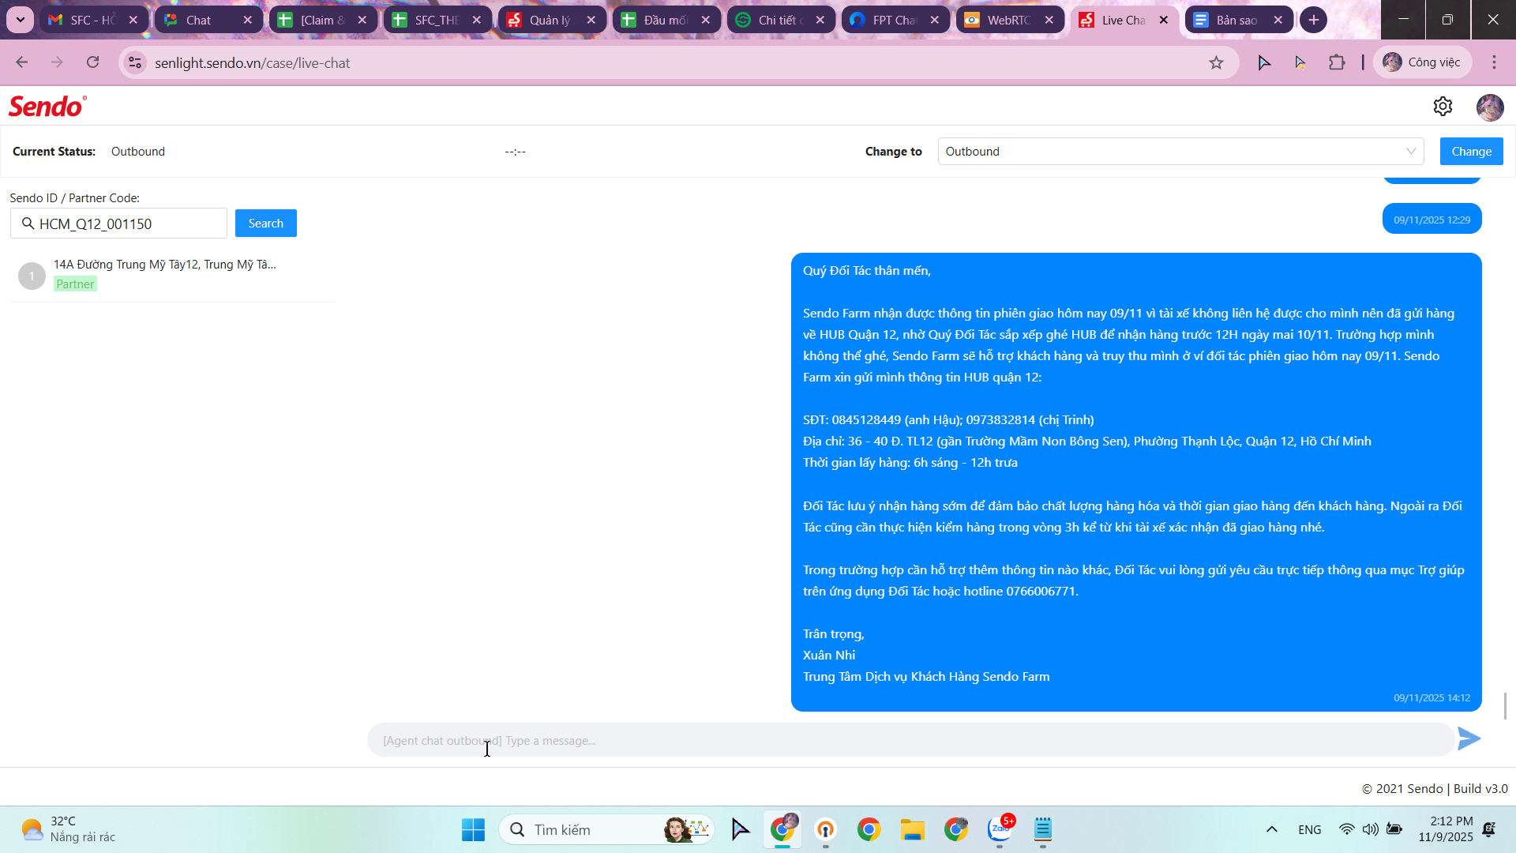
Task: Expand the Change to Outbound dropdown
Action: point(1180,152)
